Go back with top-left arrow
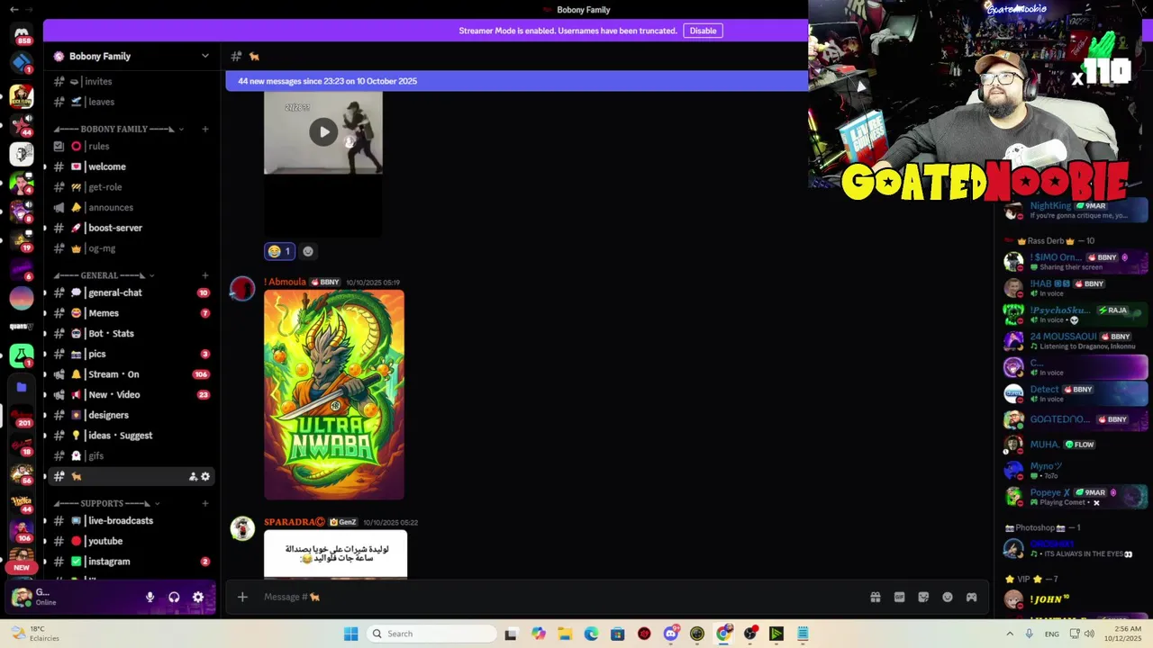This screenshot has height=648, width=1153. (14, 9)
